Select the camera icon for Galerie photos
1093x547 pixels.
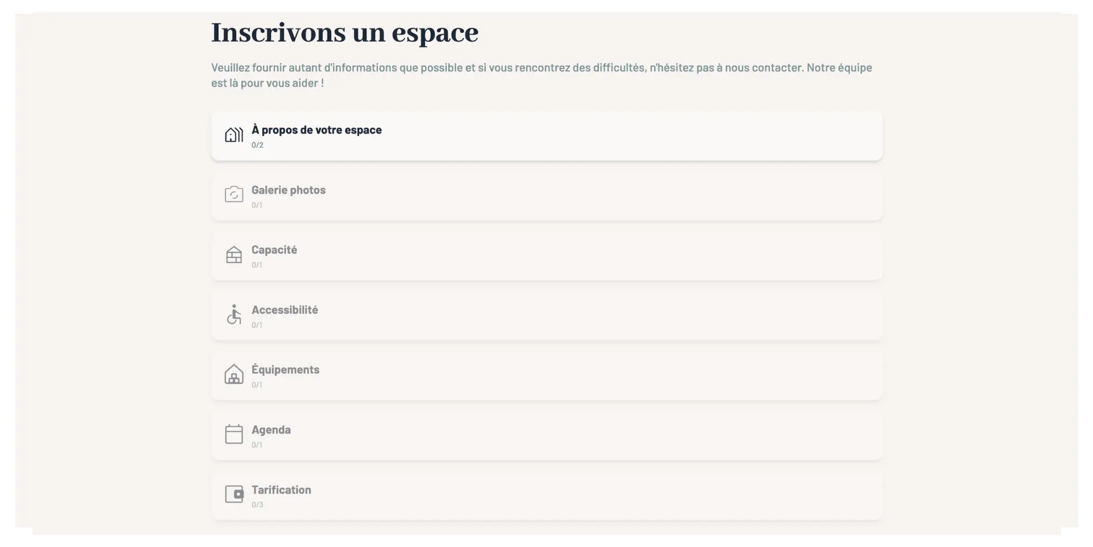[233, 194]
